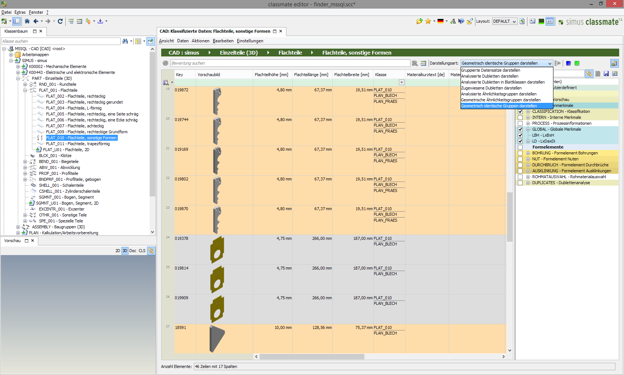Open the Klasse column filter dropdown
The height and width of the screenshot is (375, 624).
tap(402, 82)
